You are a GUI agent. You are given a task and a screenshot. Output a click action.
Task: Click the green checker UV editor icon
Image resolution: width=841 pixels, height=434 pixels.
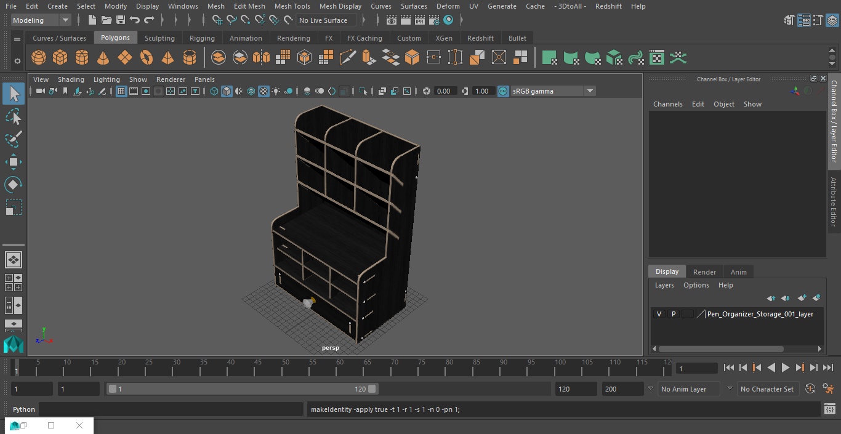coord(657,58)
